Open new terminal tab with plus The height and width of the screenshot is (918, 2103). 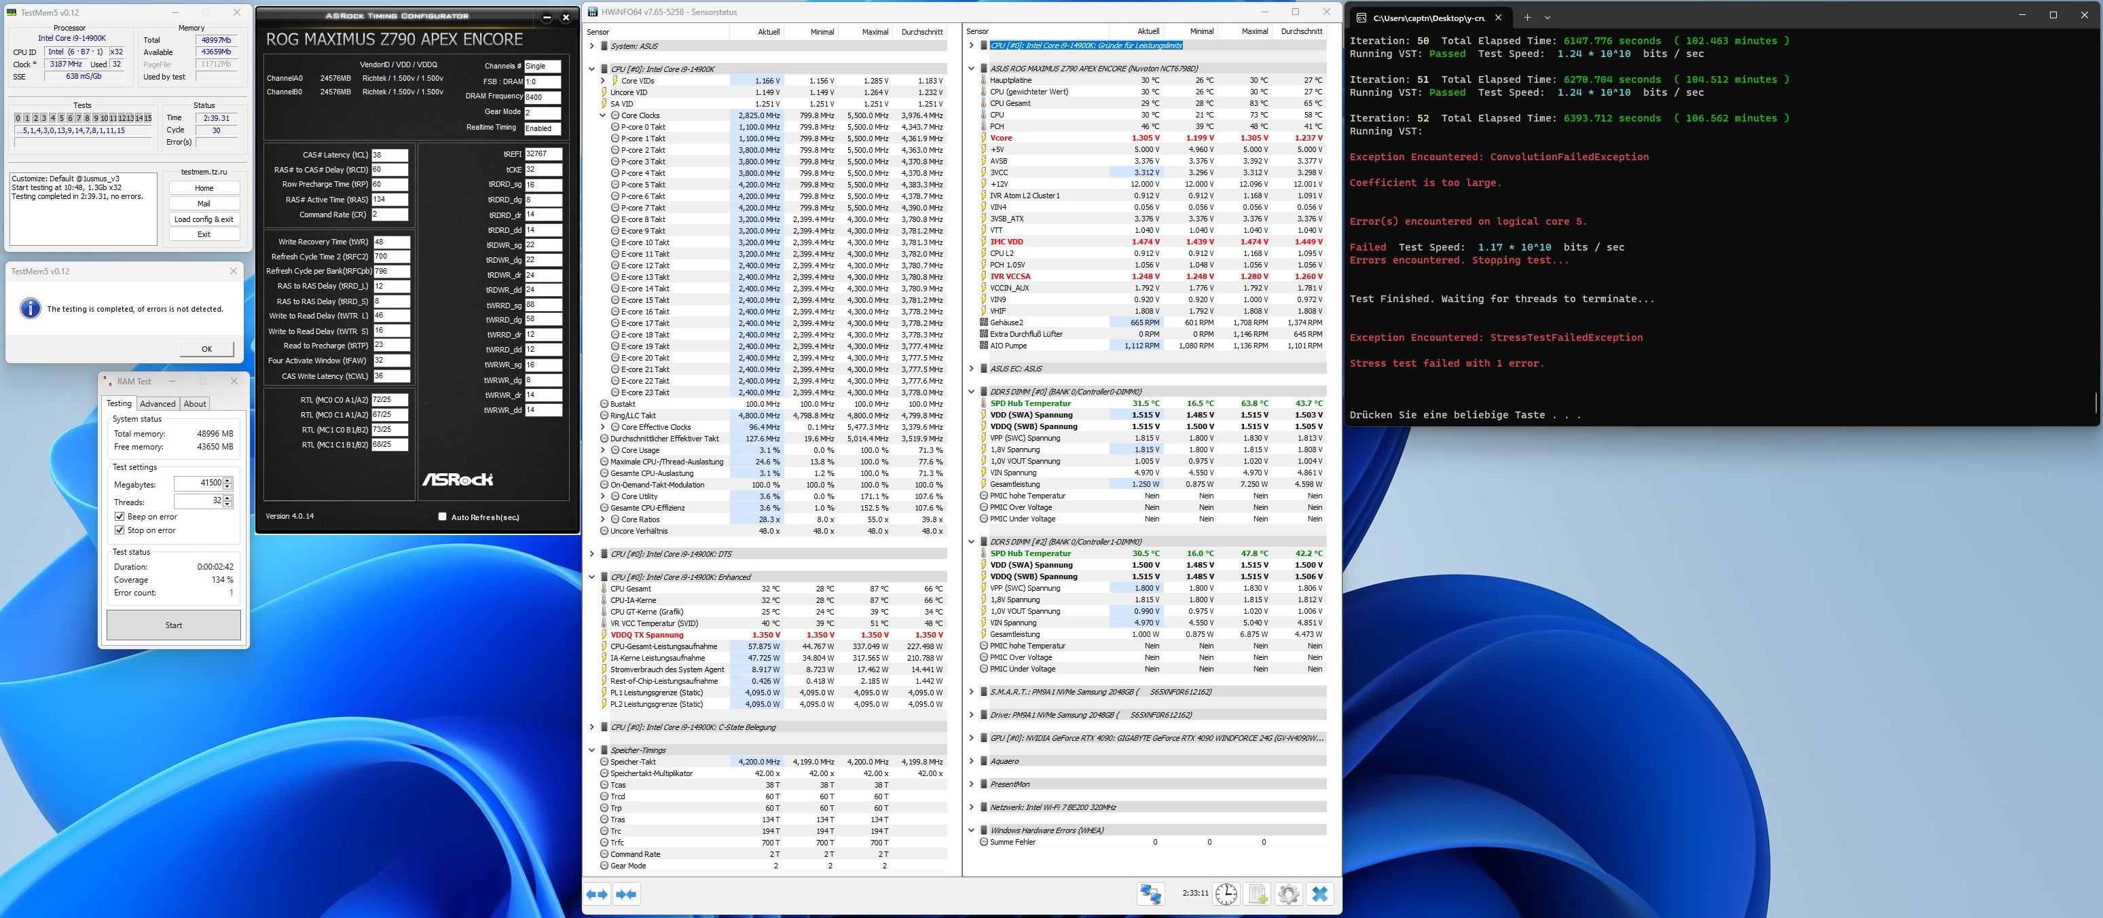point(1526,17)
